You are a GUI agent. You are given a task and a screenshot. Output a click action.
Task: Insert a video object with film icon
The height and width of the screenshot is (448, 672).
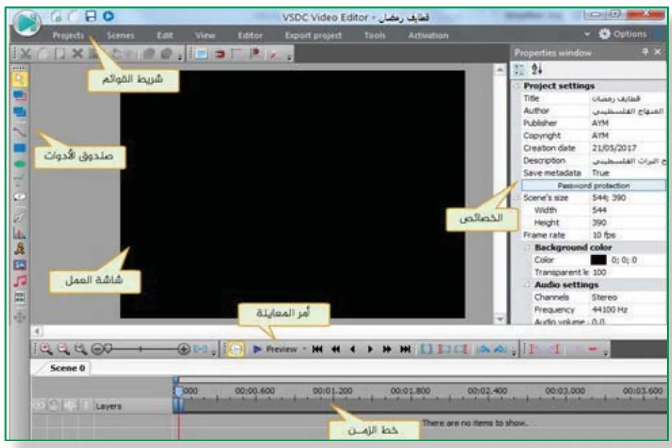19,297
